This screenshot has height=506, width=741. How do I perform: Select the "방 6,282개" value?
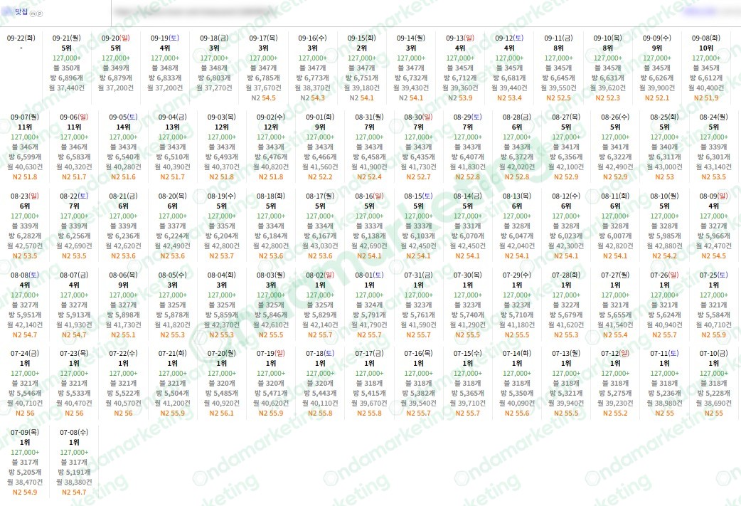coord(25,236)
